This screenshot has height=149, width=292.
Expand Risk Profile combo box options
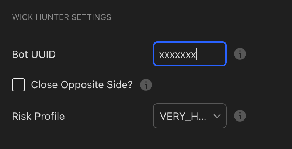point(190,116)
